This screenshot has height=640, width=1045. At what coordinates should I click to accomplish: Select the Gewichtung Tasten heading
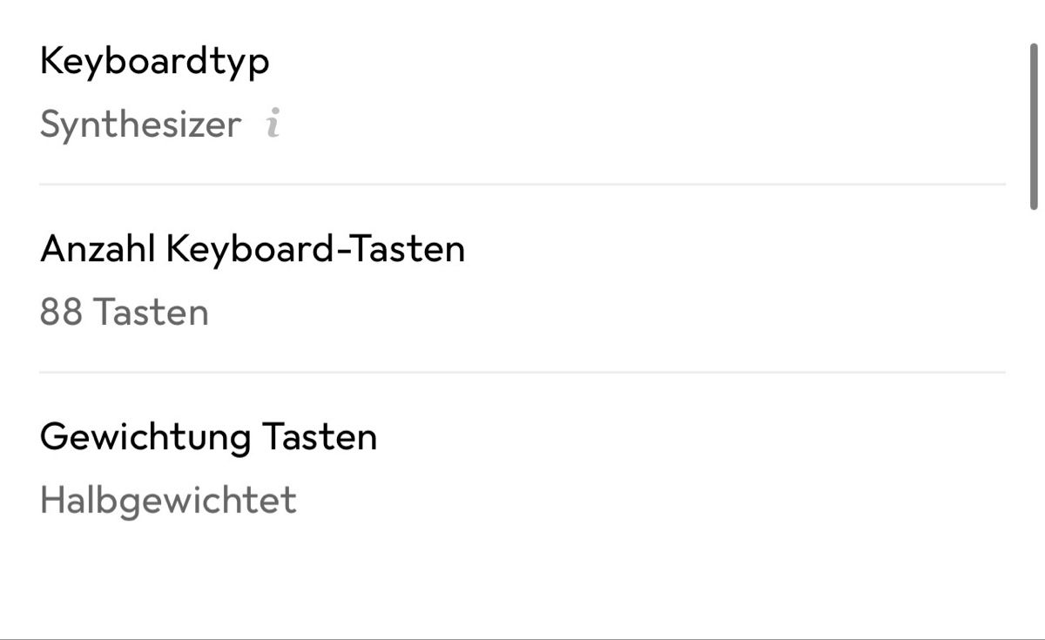pyautogui.click(x=209, y=437)
